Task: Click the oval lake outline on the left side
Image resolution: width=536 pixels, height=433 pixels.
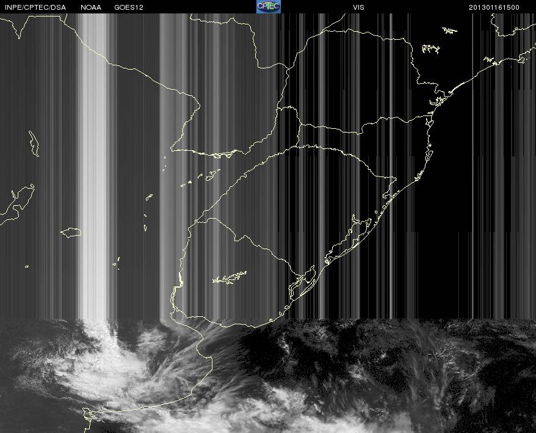Action: 71,232
